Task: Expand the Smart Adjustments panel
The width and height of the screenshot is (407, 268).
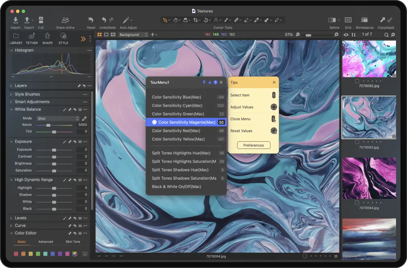Action: [x=11, y=102]
